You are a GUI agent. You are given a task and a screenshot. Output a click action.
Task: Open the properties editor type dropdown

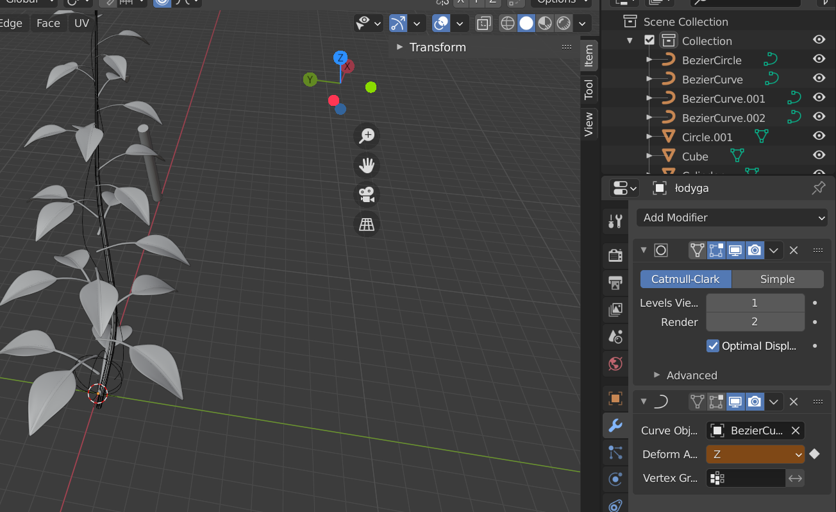click(625, 188)
